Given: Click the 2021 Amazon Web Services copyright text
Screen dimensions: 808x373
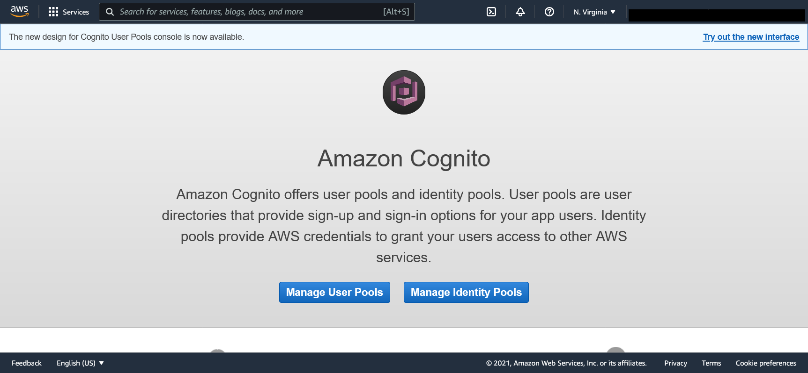Looking at the screenshot, I should coord(566,363).
